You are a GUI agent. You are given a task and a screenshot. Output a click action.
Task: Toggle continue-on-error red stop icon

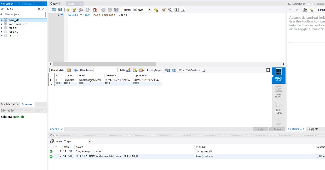pos(95,10)
